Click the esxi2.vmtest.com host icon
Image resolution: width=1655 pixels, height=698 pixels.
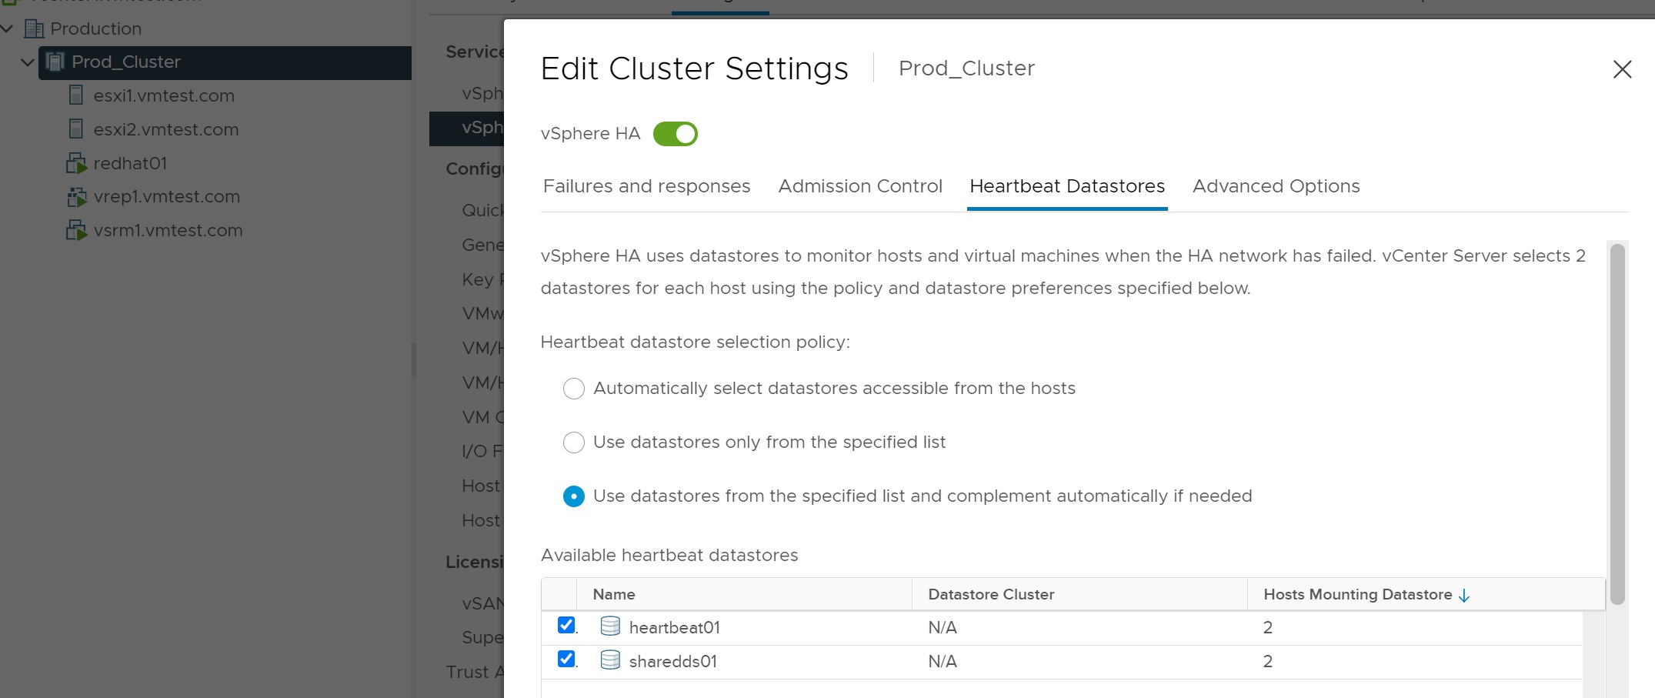(x=75, y=129)
